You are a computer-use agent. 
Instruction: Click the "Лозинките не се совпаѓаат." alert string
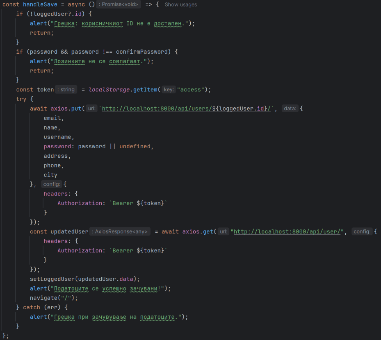coord(100,61)
